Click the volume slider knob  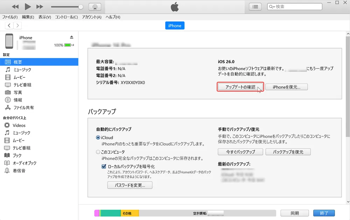[x=80, y=7]
